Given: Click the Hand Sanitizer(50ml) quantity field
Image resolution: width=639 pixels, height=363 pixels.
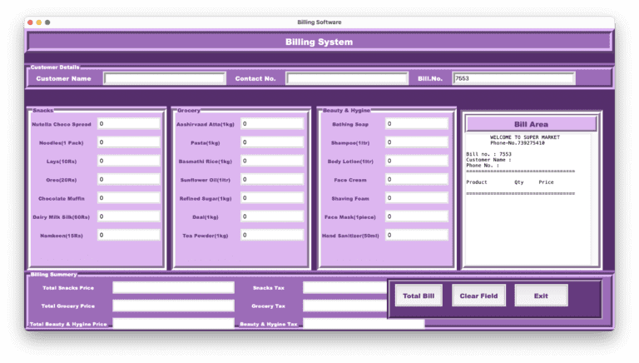Looking at the screenshot, I should pyautogui.click(x=416, y=235).
